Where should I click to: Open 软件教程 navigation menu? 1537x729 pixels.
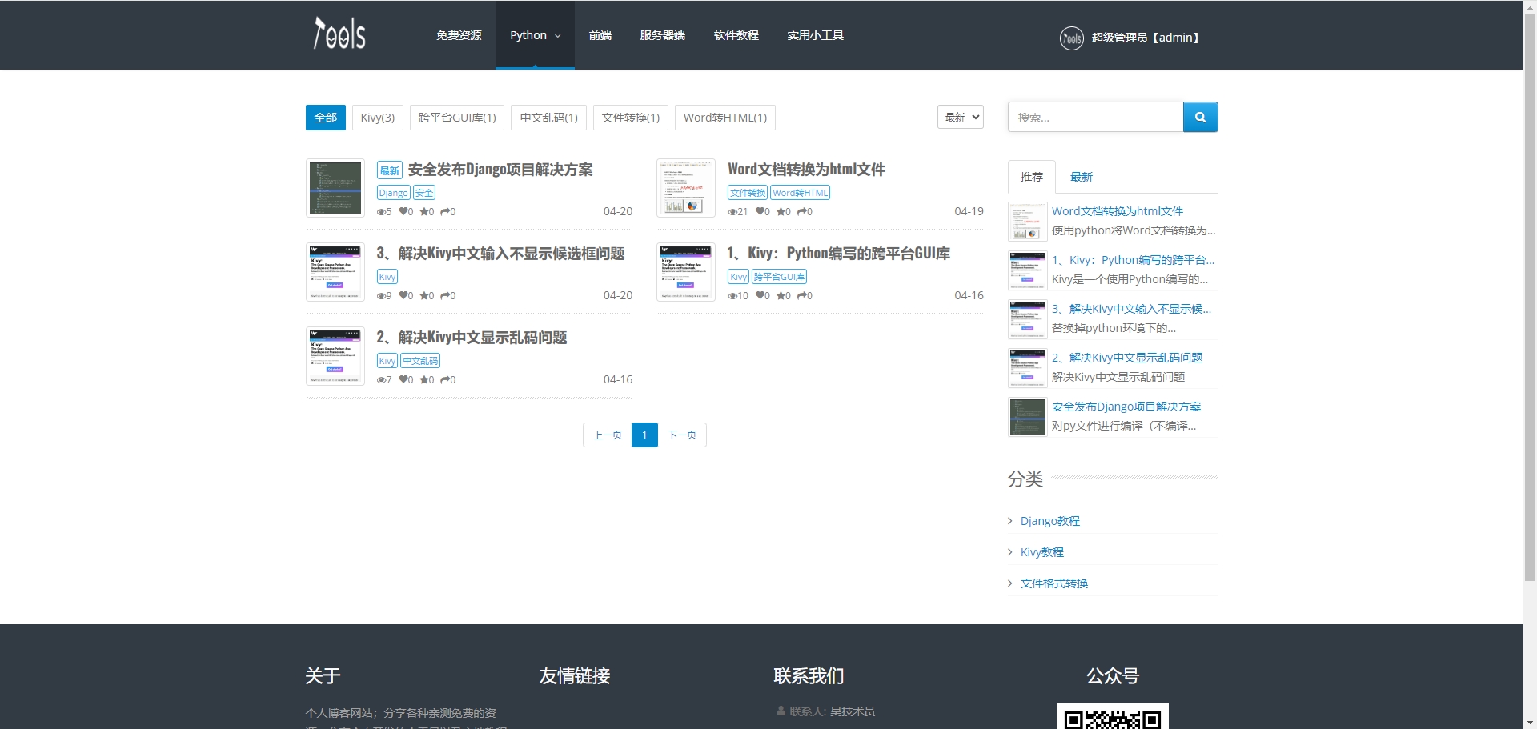coord(736,35)
